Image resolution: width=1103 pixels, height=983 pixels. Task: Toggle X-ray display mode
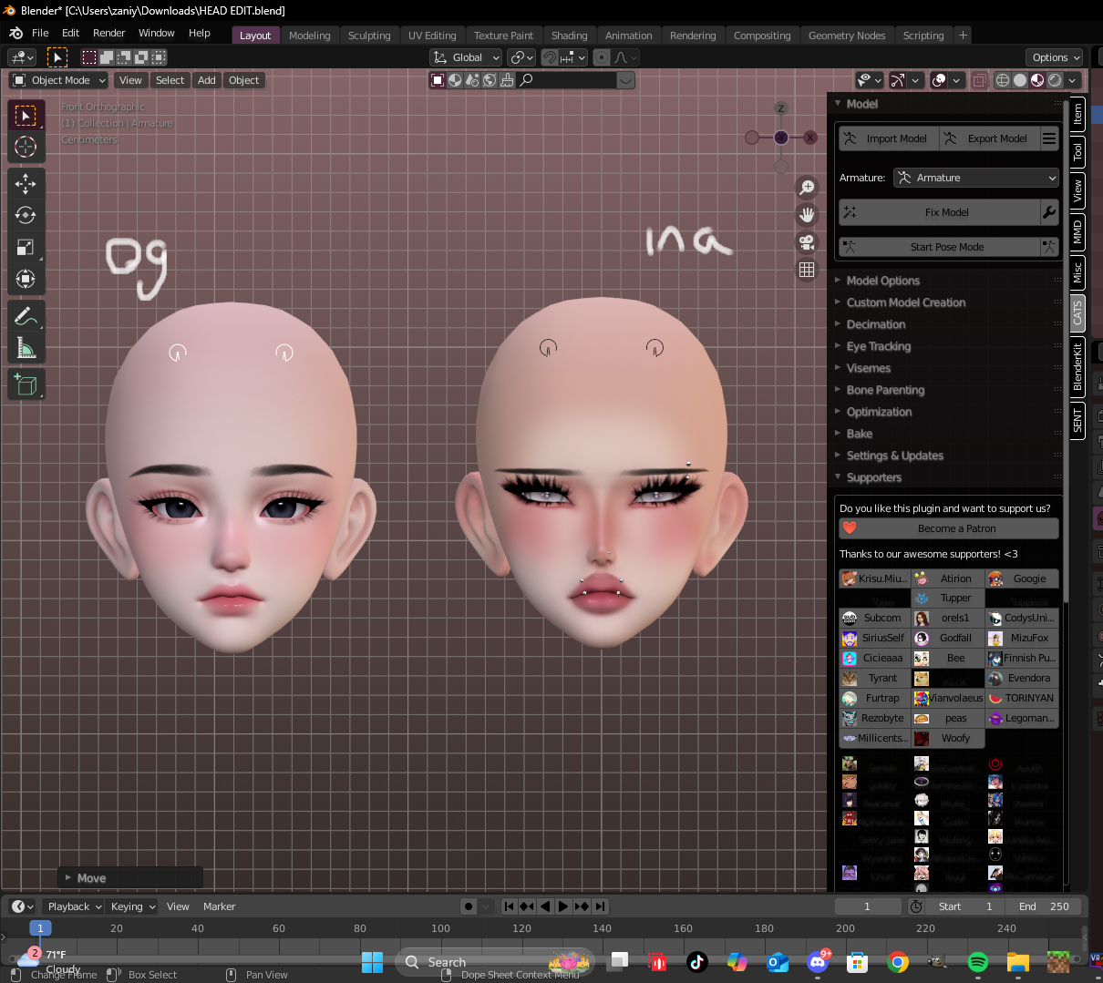pyautogui.click(x=979, y=80)
